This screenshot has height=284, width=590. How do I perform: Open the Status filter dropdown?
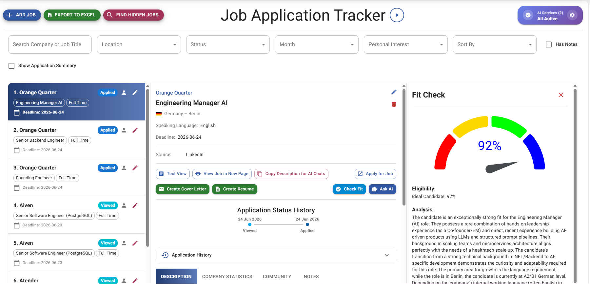tap(228, 44)
